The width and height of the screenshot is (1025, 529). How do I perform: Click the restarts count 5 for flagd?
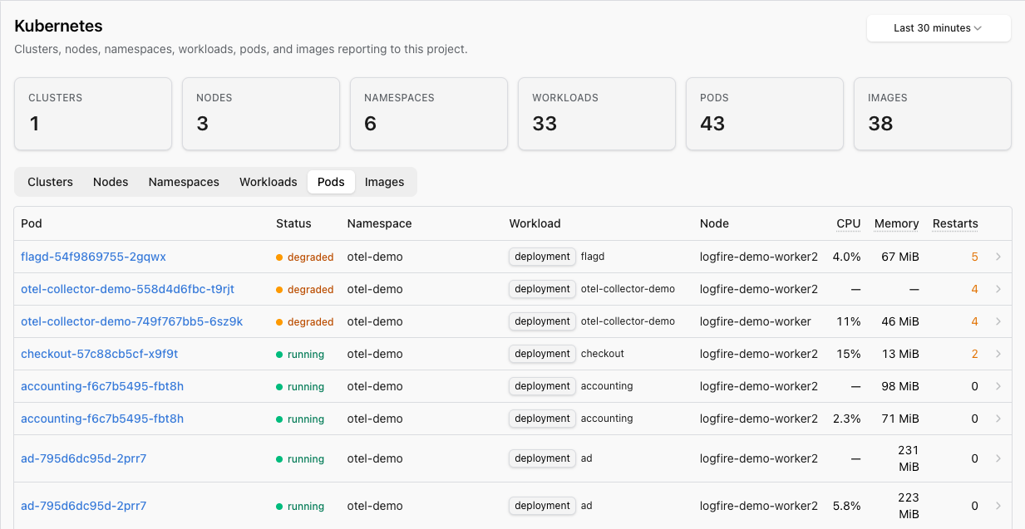974,257
